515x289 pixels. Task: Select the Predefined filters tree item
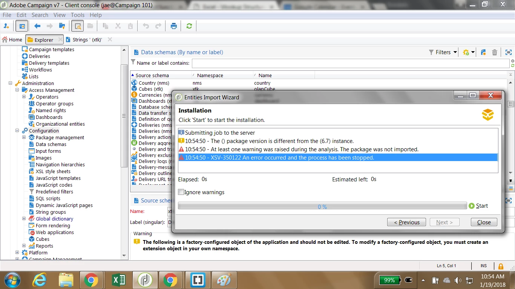pyautogui.click(x=54, y=192)
